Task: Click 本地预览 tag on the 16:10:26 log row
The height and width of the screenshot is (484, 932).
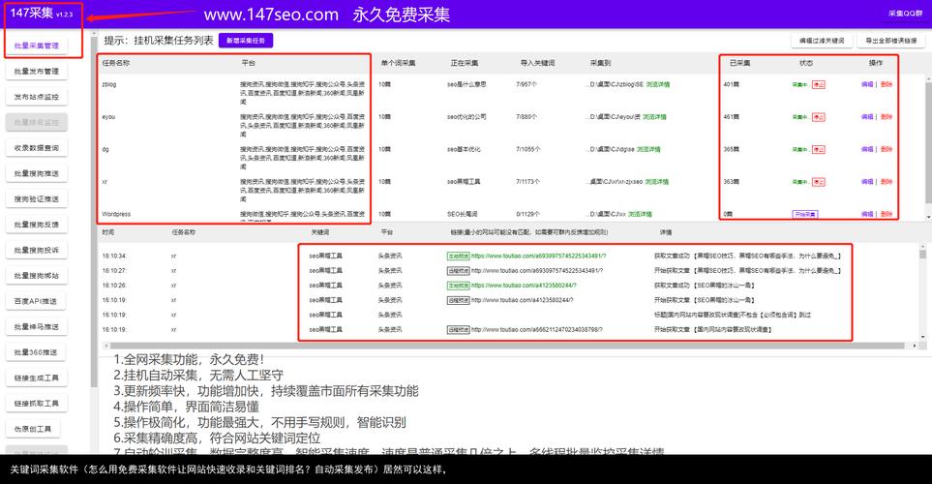Action: coord(459,286)
